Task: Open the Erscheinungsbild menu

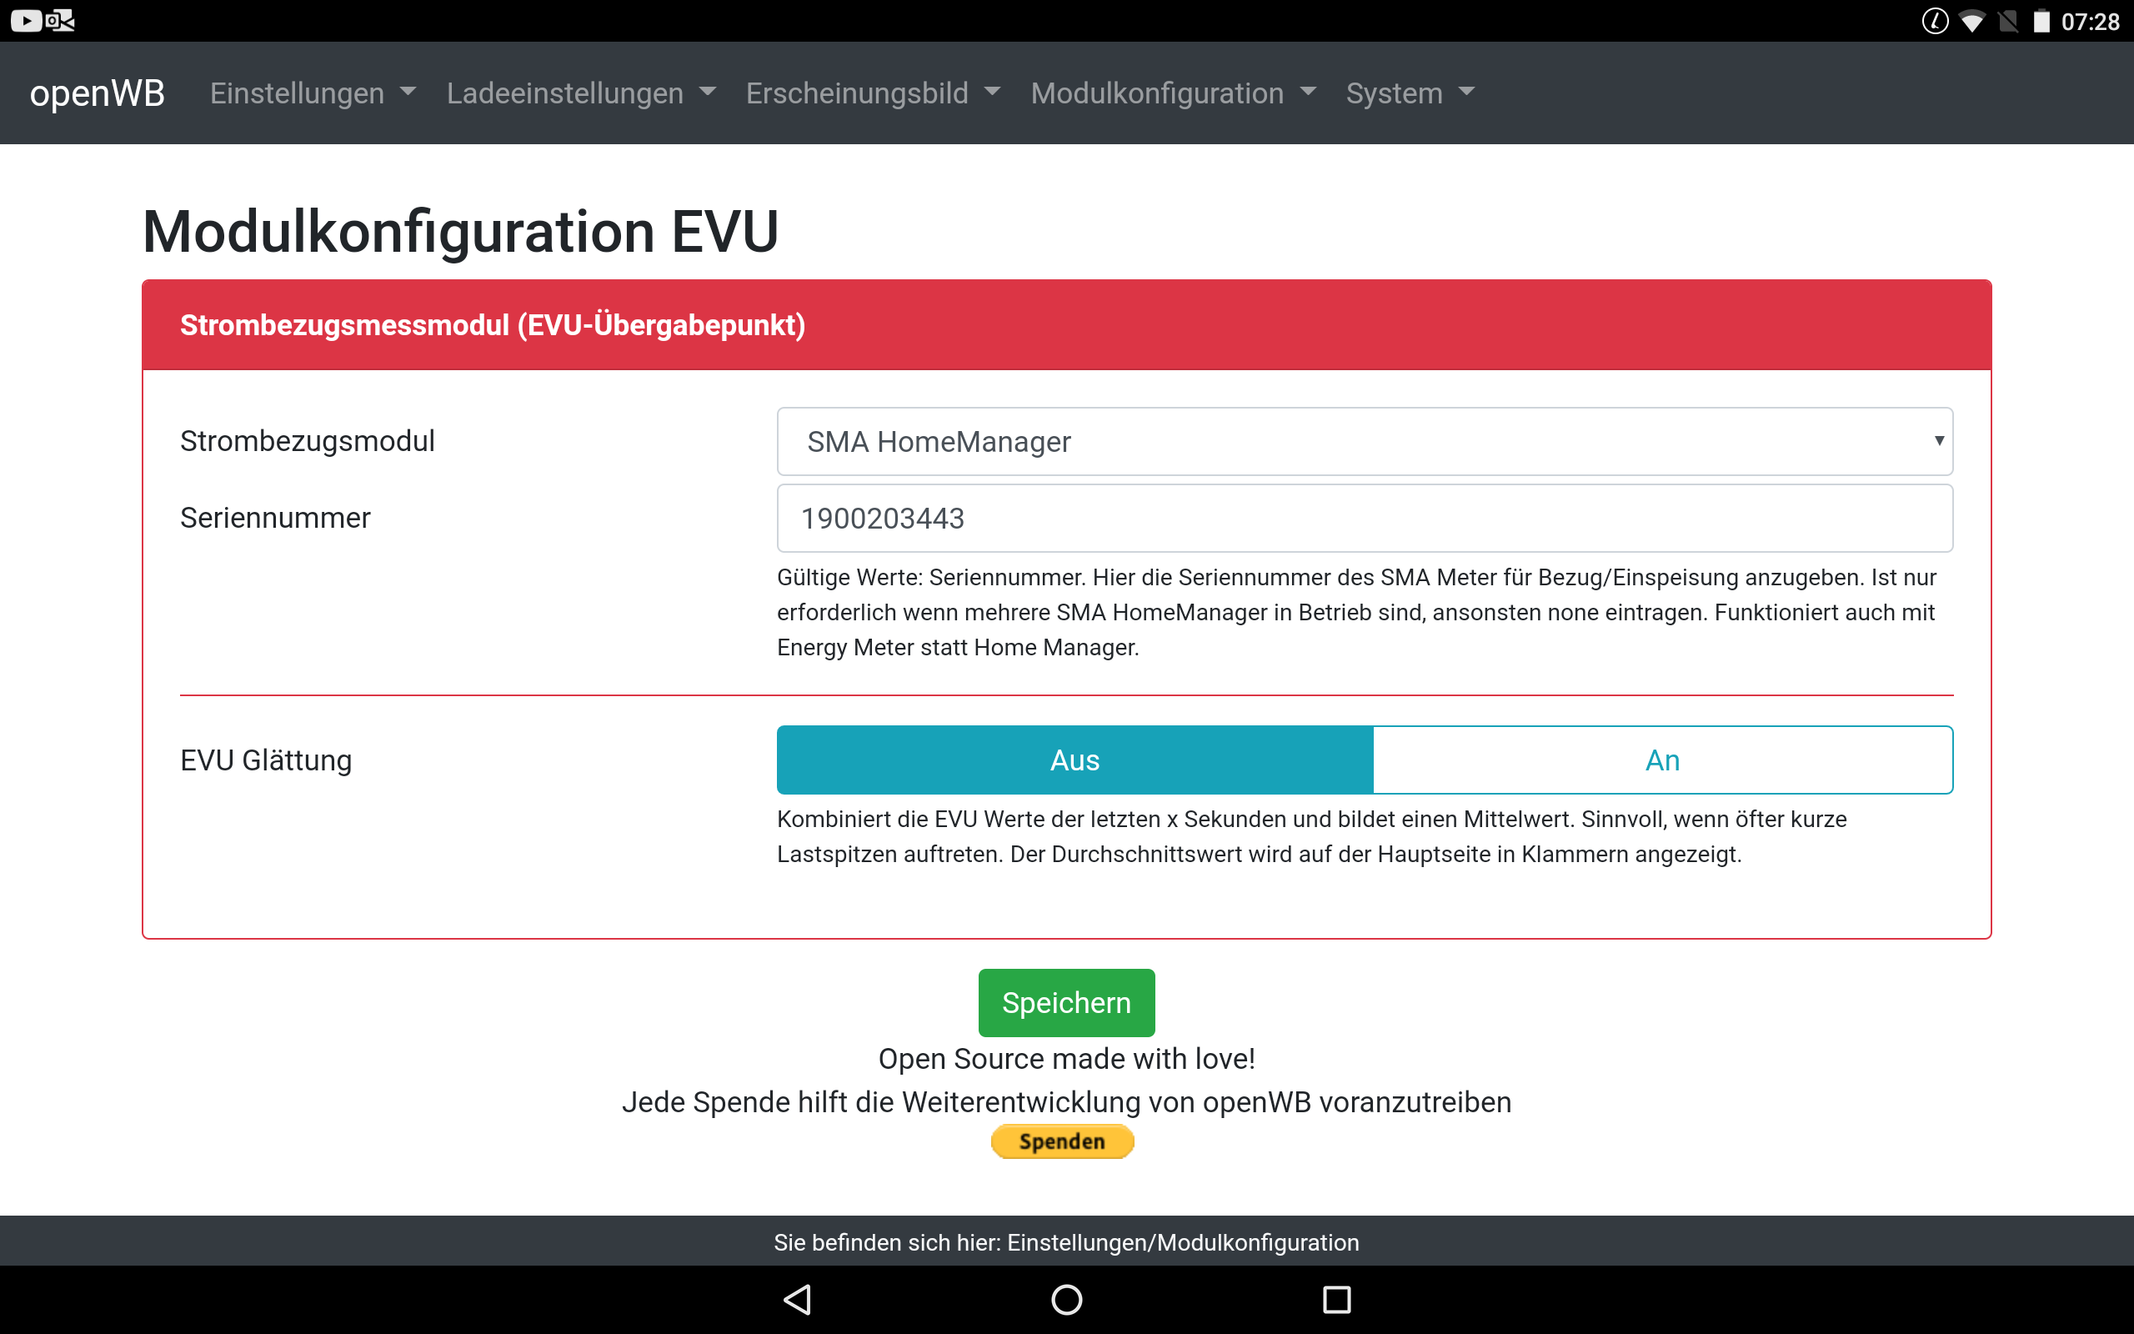Action: [x=872, y=93]
